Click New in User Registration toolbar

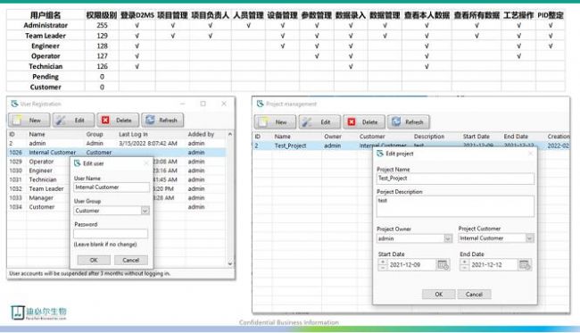(29, 121)
